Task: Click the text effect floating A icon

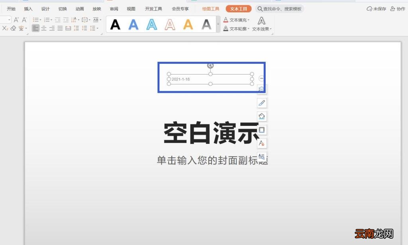Action: [261, 143]
